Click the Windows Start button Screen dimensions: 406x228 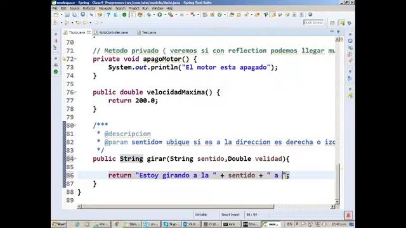pos(59,224)
